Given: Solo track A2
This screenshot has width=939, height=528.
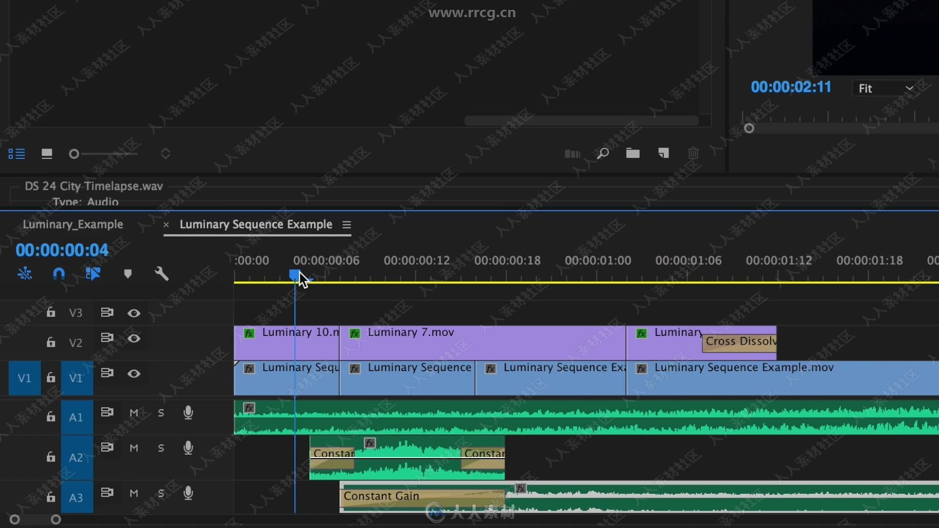Looking at the screenshot, I should coord(161,448).
